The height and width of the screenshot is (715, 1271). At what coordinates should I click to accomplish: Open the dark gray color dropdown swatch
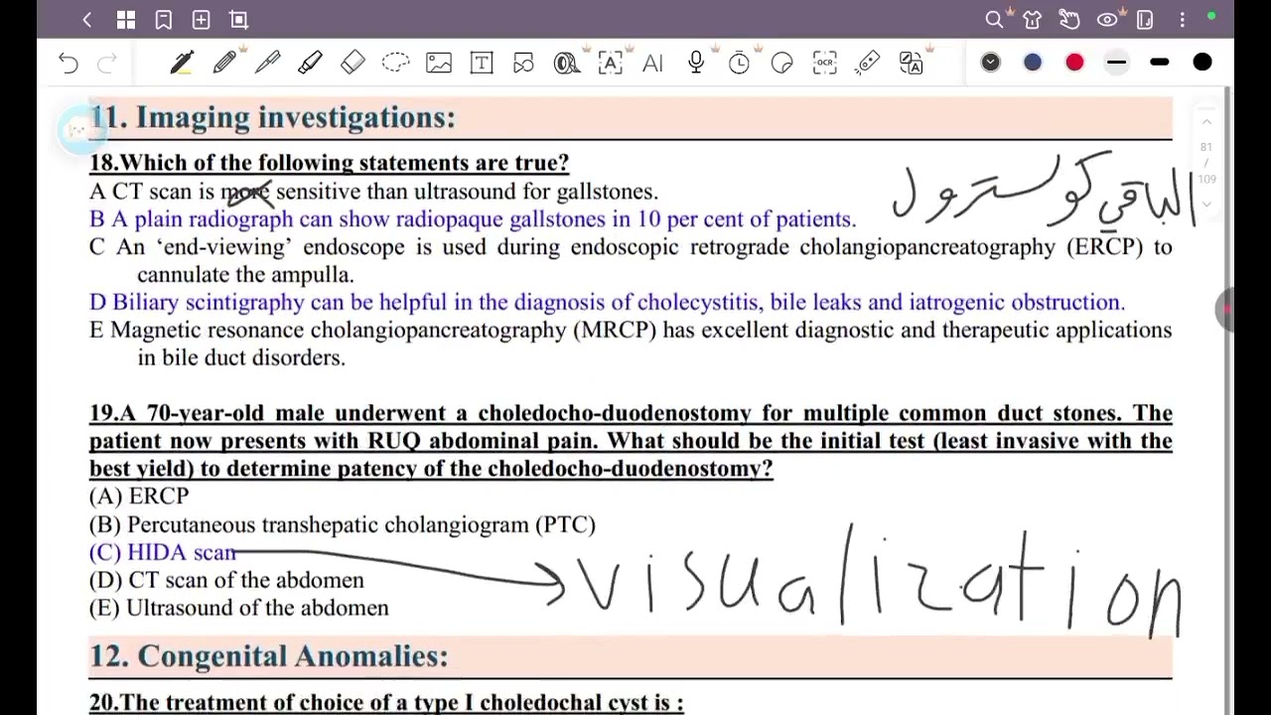pyautogui.click(x=990, y=63)
